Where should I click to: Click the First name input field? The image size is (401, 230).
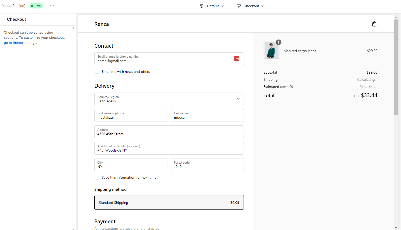[x=131, y=115]
